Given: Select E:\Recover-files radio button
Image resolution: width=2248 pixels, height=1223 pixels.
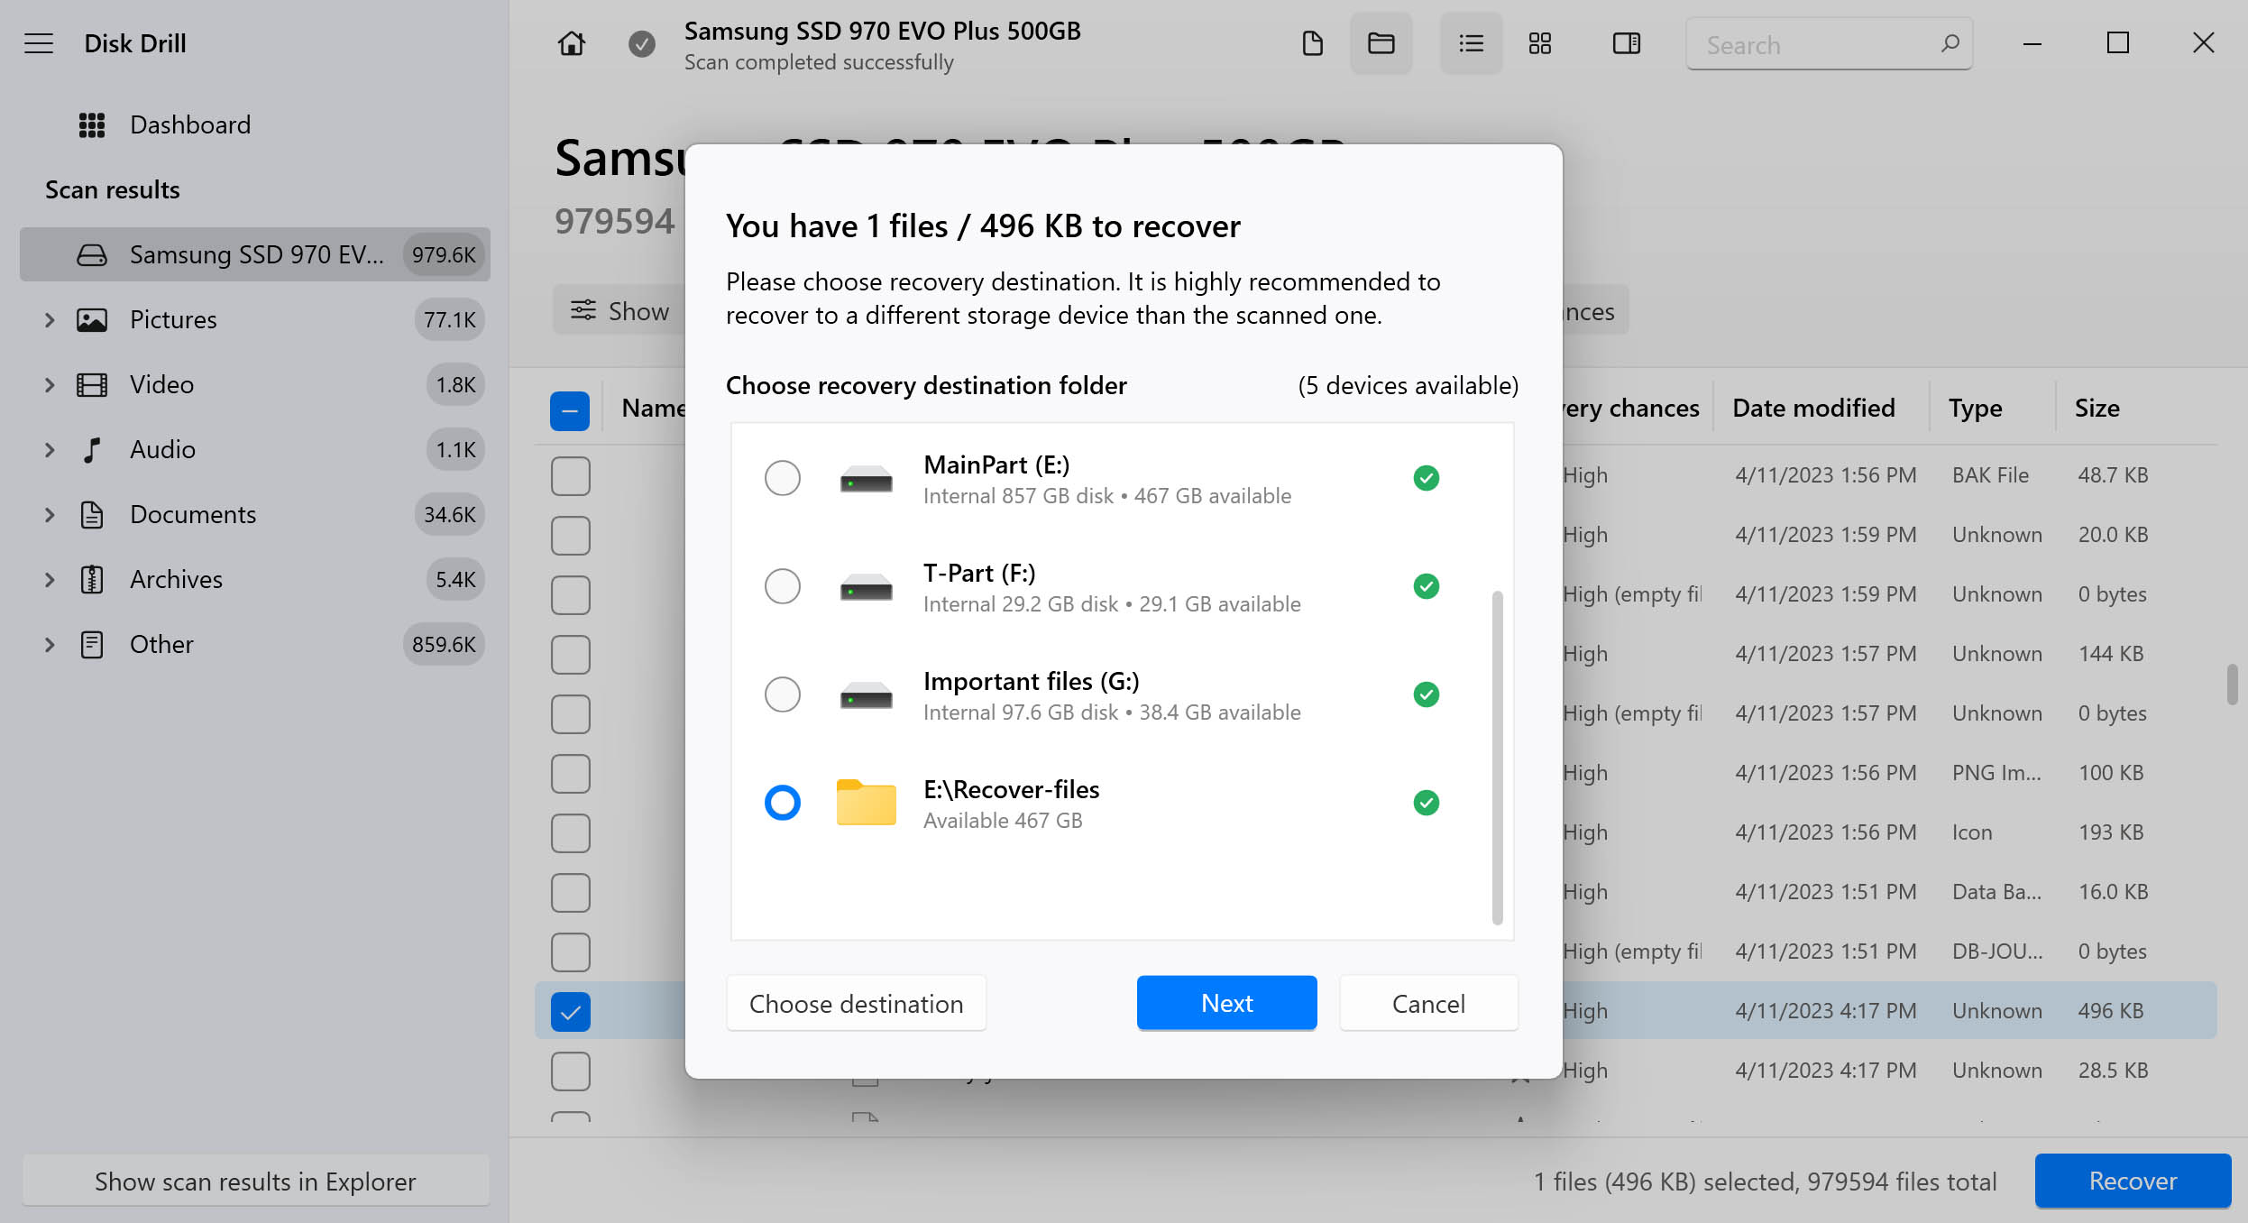Looking at the screenshot, I should click(x=782, y=803).
